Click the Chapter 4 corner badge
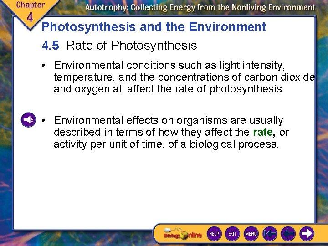328x246 pixels. click(31, 12)
